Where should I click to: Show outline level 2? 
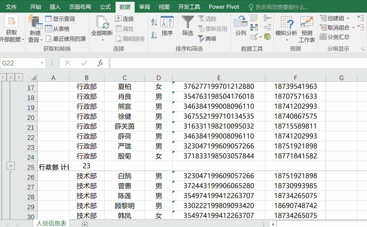[x=11, y=78]
